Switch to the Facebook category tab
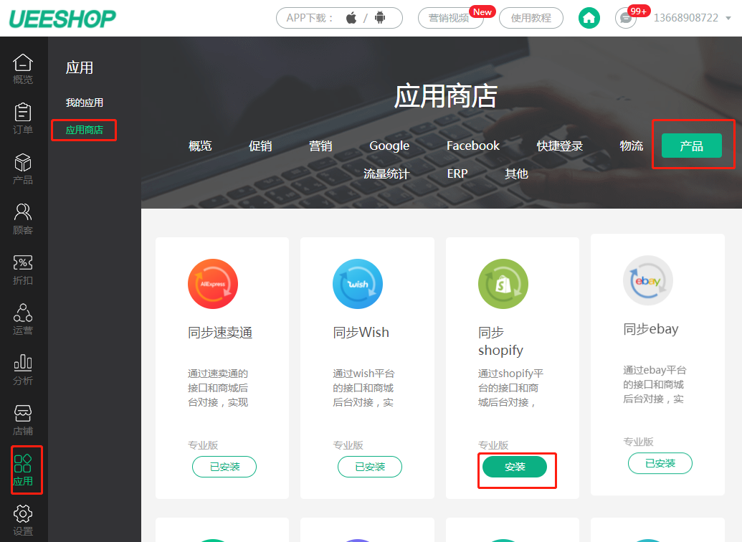 [x=473, y=146]
